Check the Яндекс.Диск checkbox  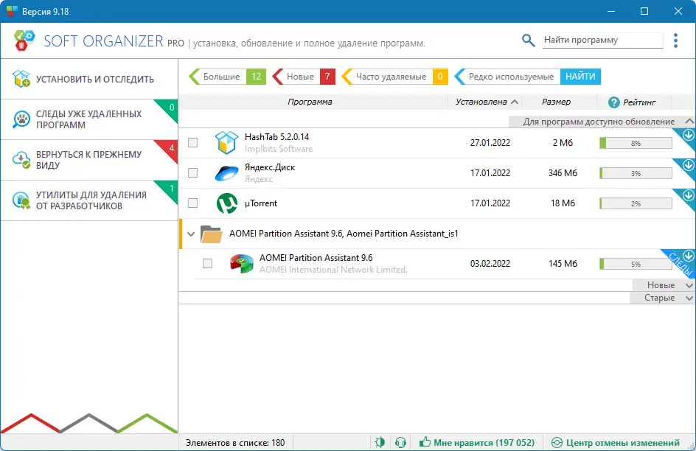pyautogui.click(x=192, y=172)
